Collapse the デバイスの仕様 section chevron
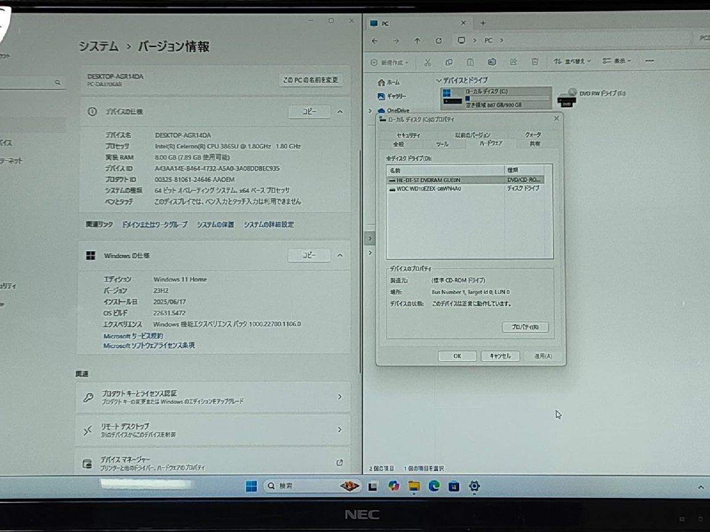The height and width of the screenshot is (532, 710). click(340, 111)
